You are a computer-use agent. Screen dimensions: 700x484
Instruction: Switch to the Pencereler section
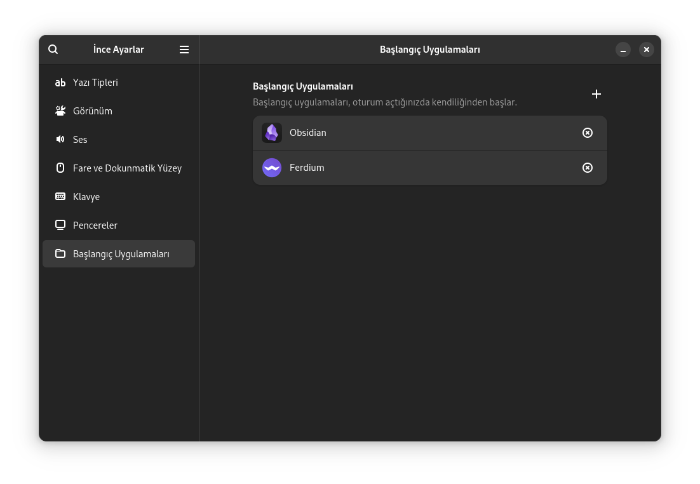click(95, 225)
